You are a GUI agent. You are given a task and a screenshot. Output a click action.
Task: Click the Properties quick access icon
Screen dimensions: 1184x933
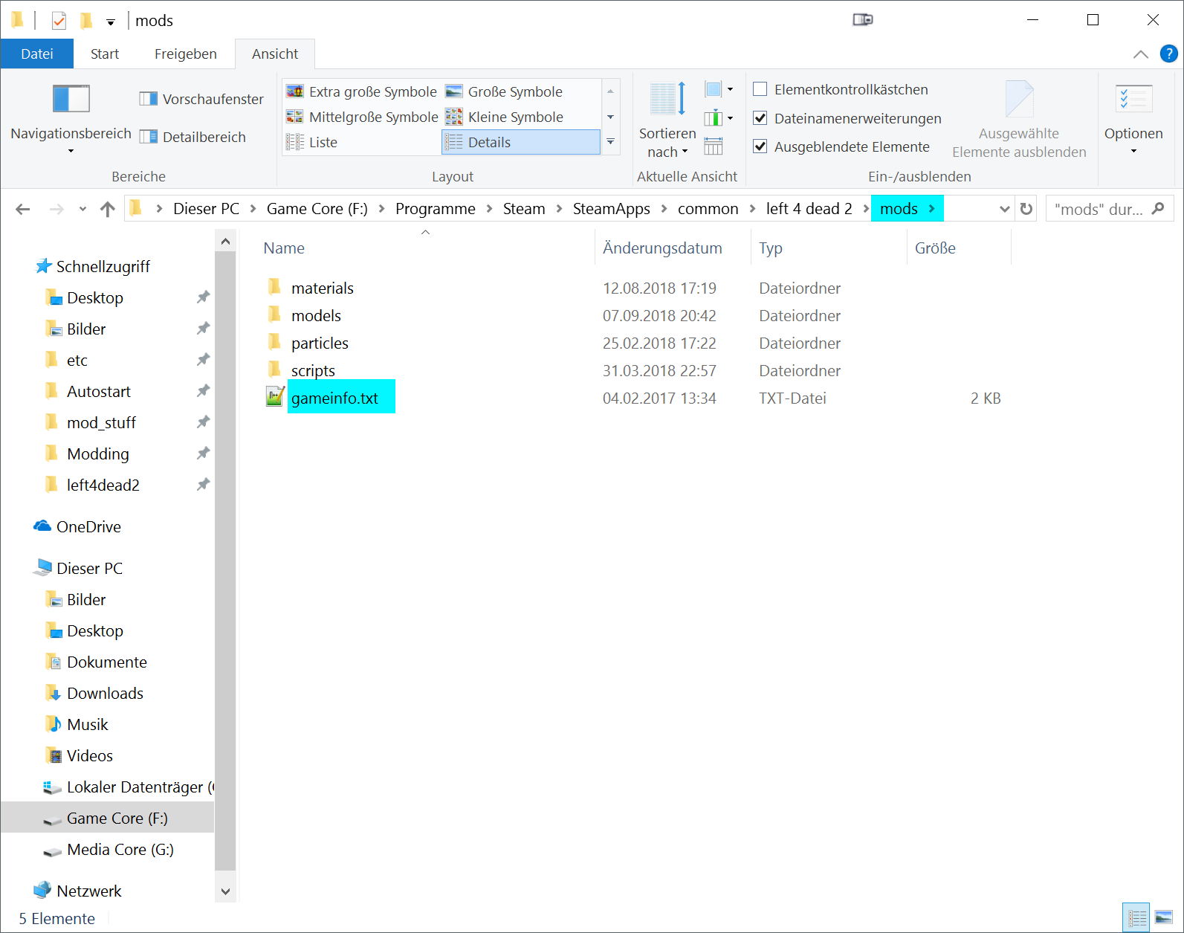tap(59, 21)
